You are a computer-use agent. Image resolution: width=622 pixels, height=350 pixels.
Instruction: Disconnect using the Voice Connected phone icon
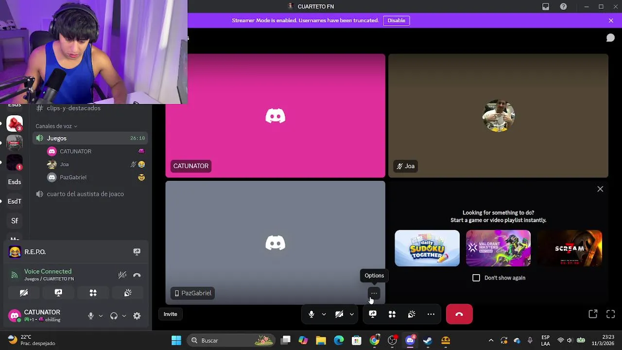(137, 275)
